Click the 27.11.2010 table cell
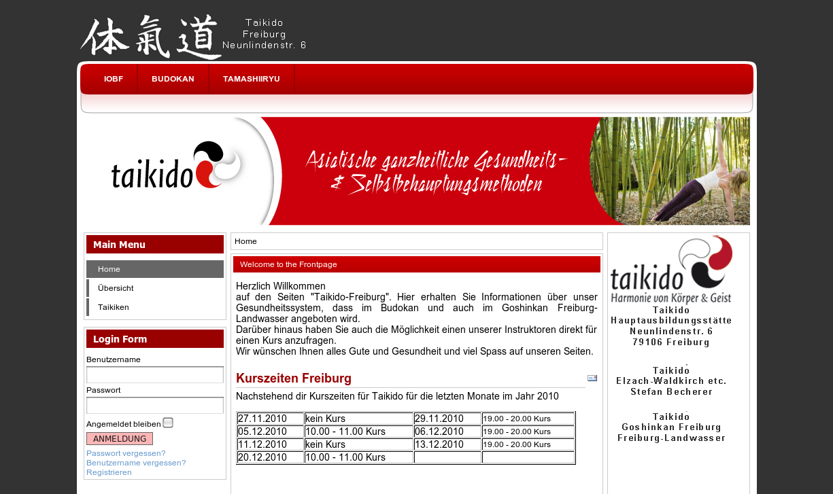The image size is (833, 494). (x=270, y=419)
